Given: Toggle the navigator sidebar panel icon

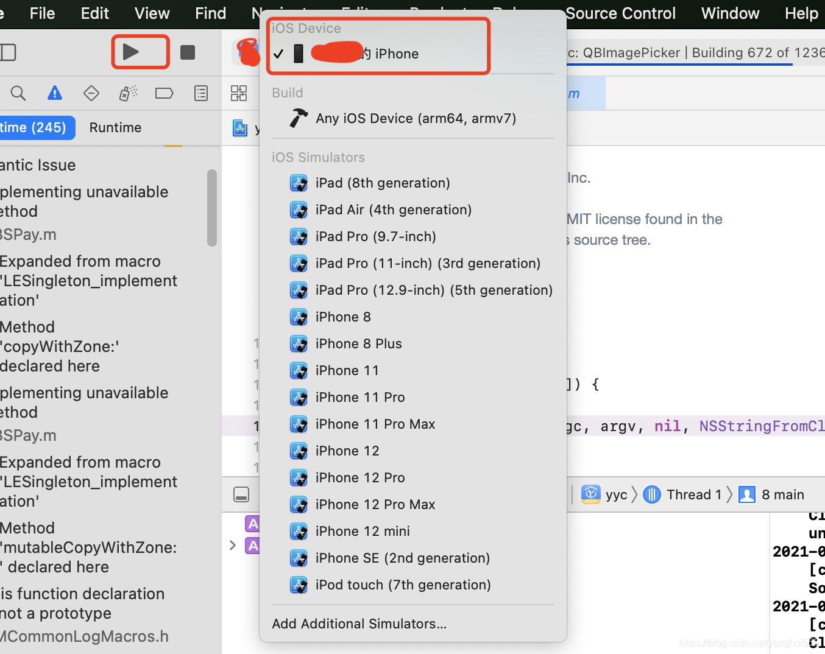Looking at the screenshot, I should pos(8,52).
